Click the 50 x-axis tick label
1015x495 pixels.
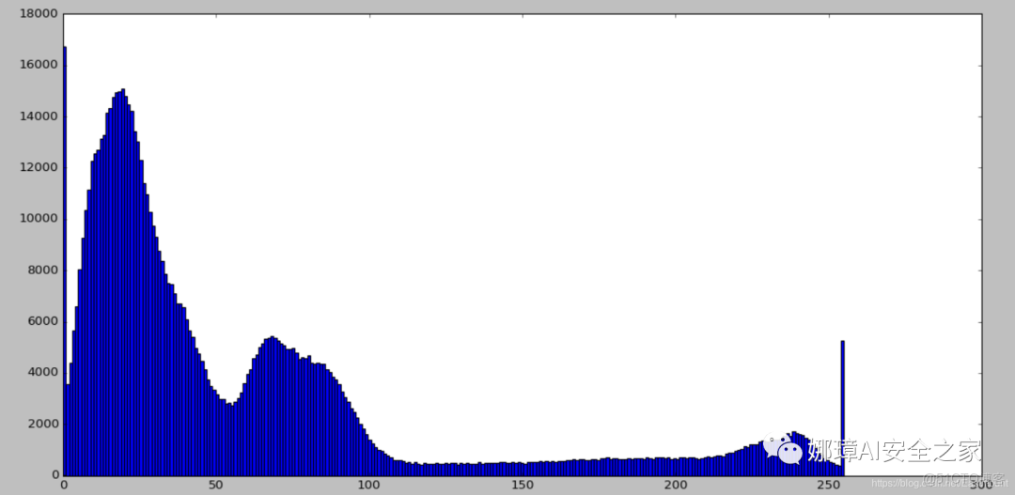point(216,485)
